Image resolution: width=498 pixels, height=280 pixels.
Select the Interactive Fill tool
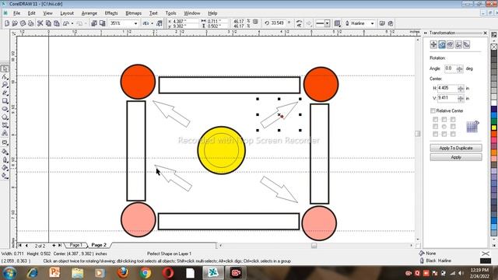click(x=5, y=176)
